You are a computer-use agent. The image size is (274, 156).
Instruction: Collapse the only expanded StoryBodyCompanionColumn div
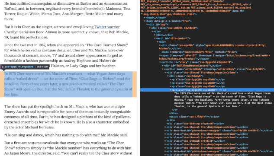pyautogui.click(x=165, y=73)
